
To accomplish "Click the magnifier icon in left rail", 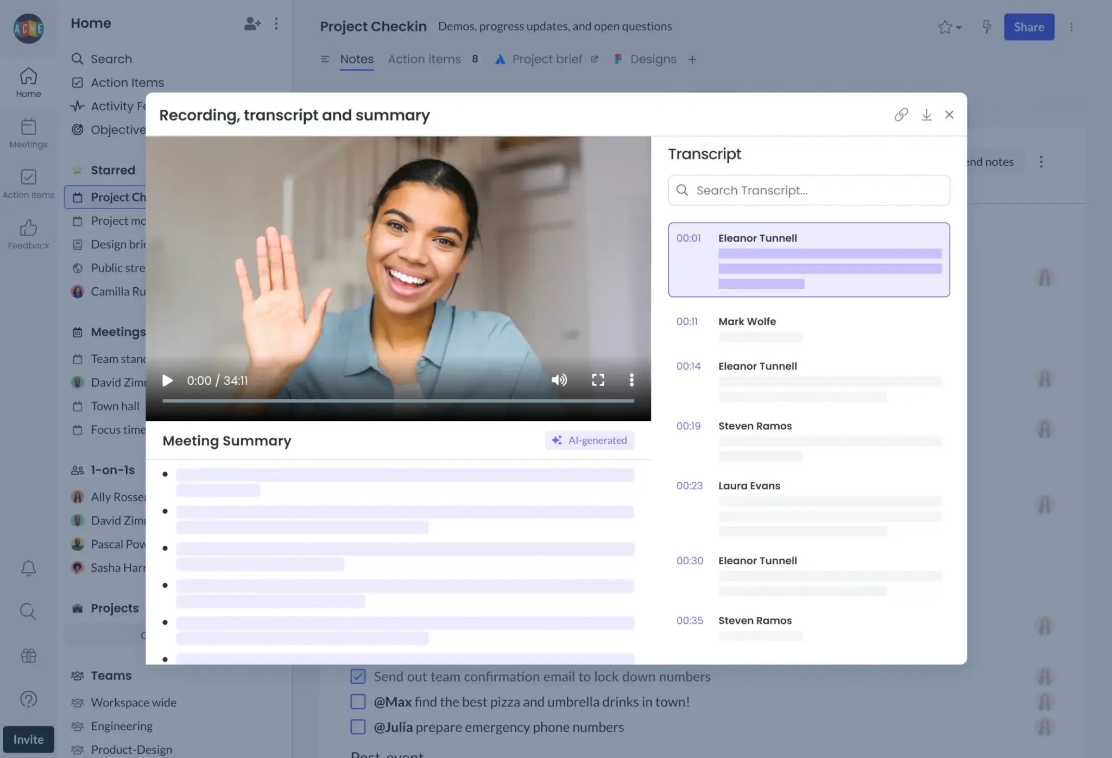I will 28,611.
